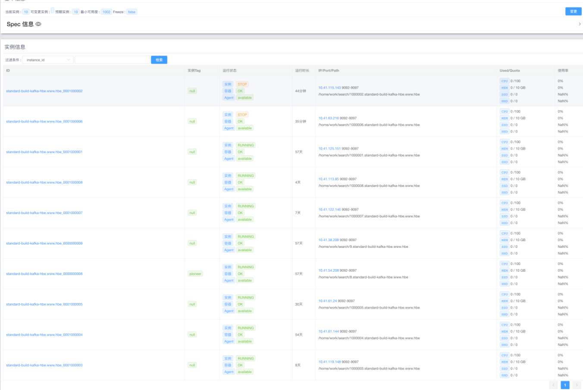Image resolution: width=583 pixels, height=390 pixels.
Task: Click the IP address 10.41.115.143
Action: click(329, 88)
